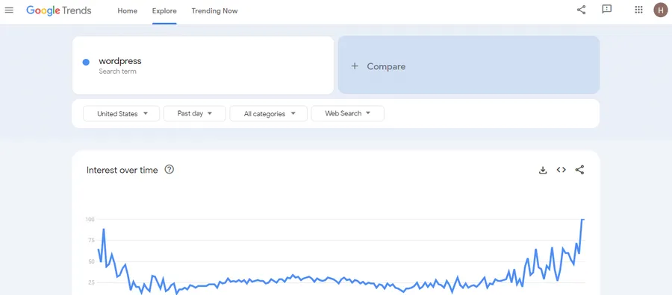Open the account profile avatar
The image size is (672, 295).
(x=661, y=10)
